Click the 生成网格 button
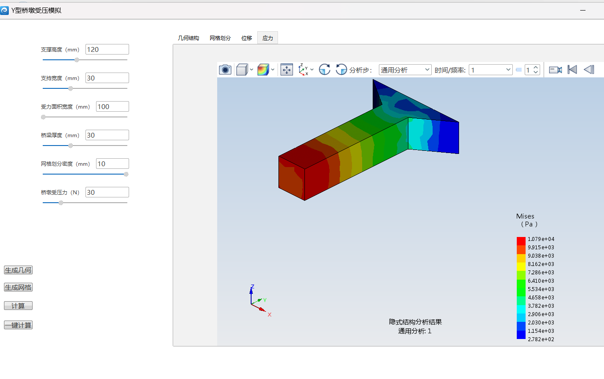Image resolution: width=604 pixels, height=379 pixels. (x=18, y=287)
